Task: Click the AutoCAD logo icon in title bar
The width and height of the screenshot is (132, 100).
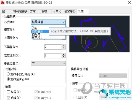Action: [2, 2]
